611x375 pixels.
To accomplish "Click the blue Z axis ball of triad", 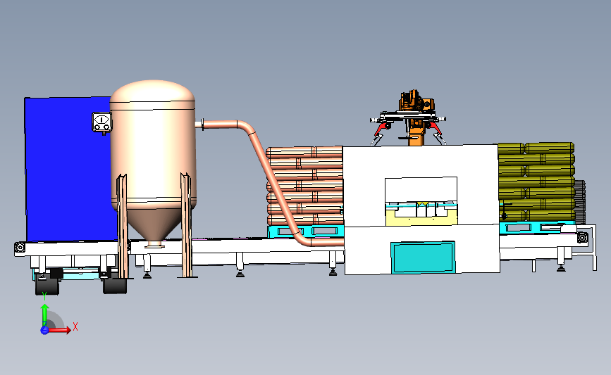I will pos(44,330).
